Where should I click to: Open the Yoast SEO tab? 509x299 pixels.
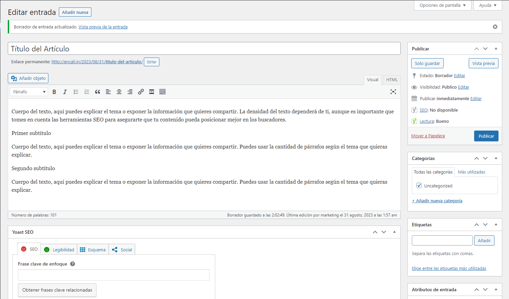(x=29, y=249)
